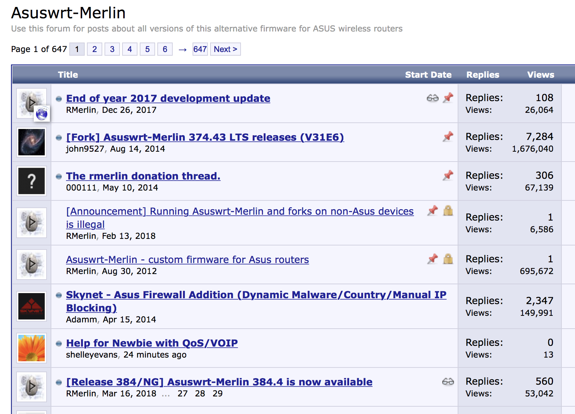Go to page 3 of forum
Image resolution: width=575 pixels, height=414 pixels.
(x=112, y=49)
